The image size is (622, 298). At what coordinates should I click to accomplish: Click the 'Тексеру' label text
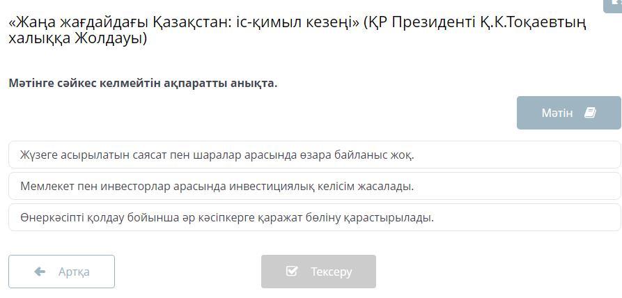(x=331, y=272)
